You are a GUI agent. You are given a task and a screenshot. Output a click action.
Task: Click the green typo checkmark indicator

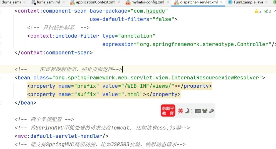[x=266, y=11]
